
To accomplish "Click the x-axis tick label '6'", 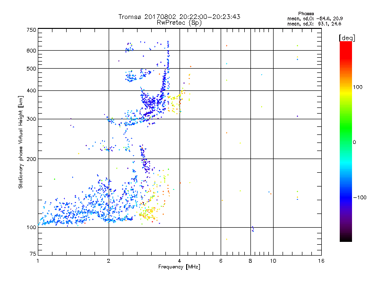I will 221,261.
